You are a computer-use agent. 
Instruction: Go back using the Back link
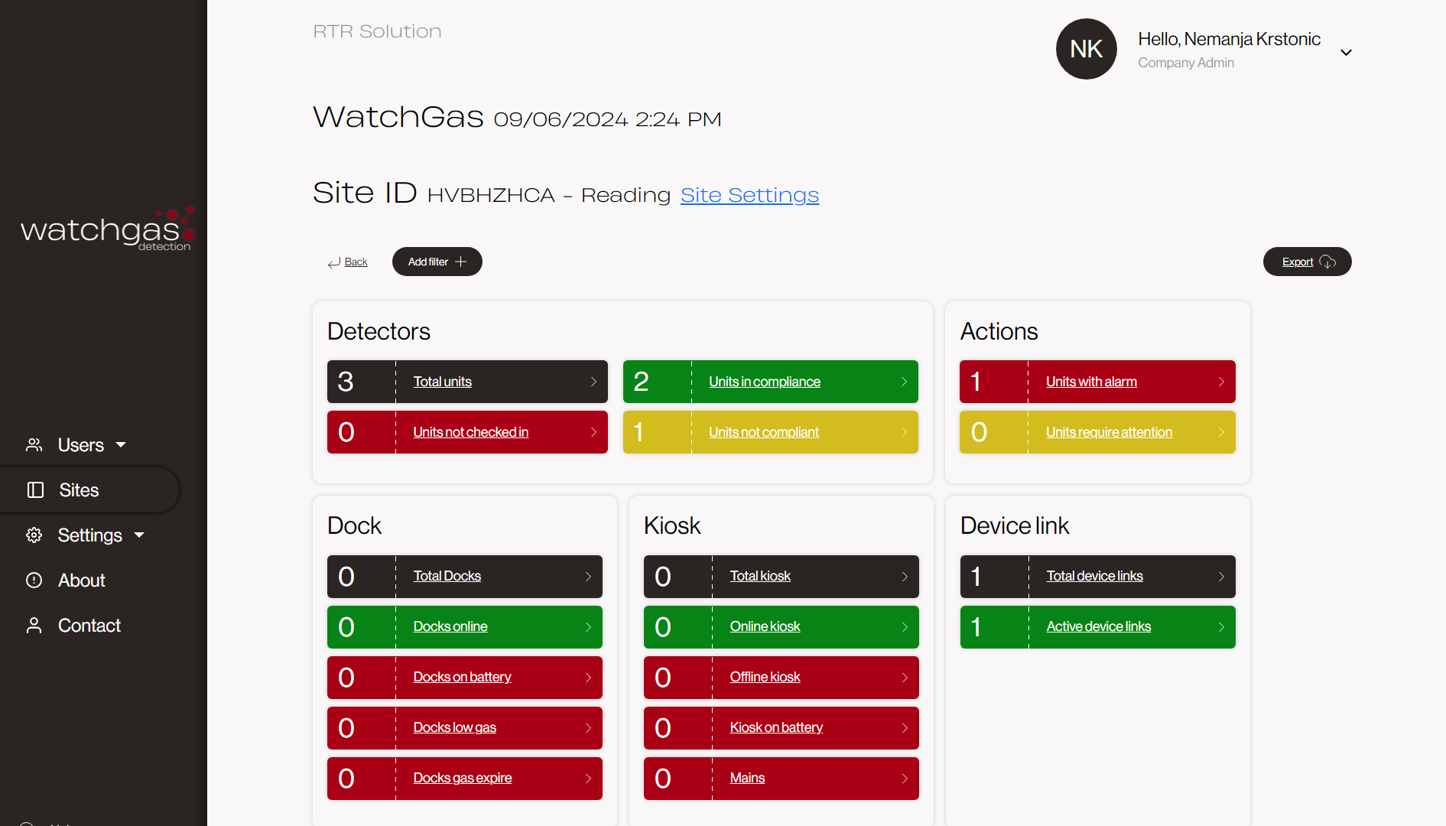(x=356, y=262)
